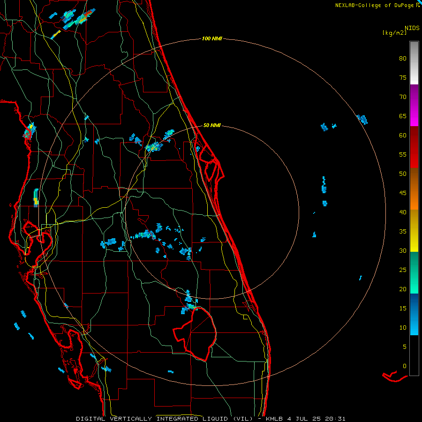Pick the blue segment of the color bar

point(414,314)
